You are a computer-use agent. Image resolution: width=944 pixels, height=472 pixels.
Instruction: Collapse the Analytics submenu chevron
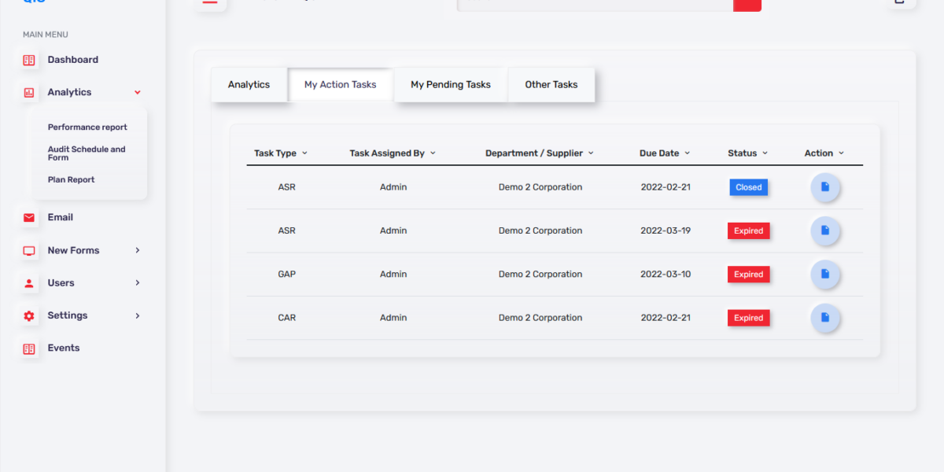point(138,93)
